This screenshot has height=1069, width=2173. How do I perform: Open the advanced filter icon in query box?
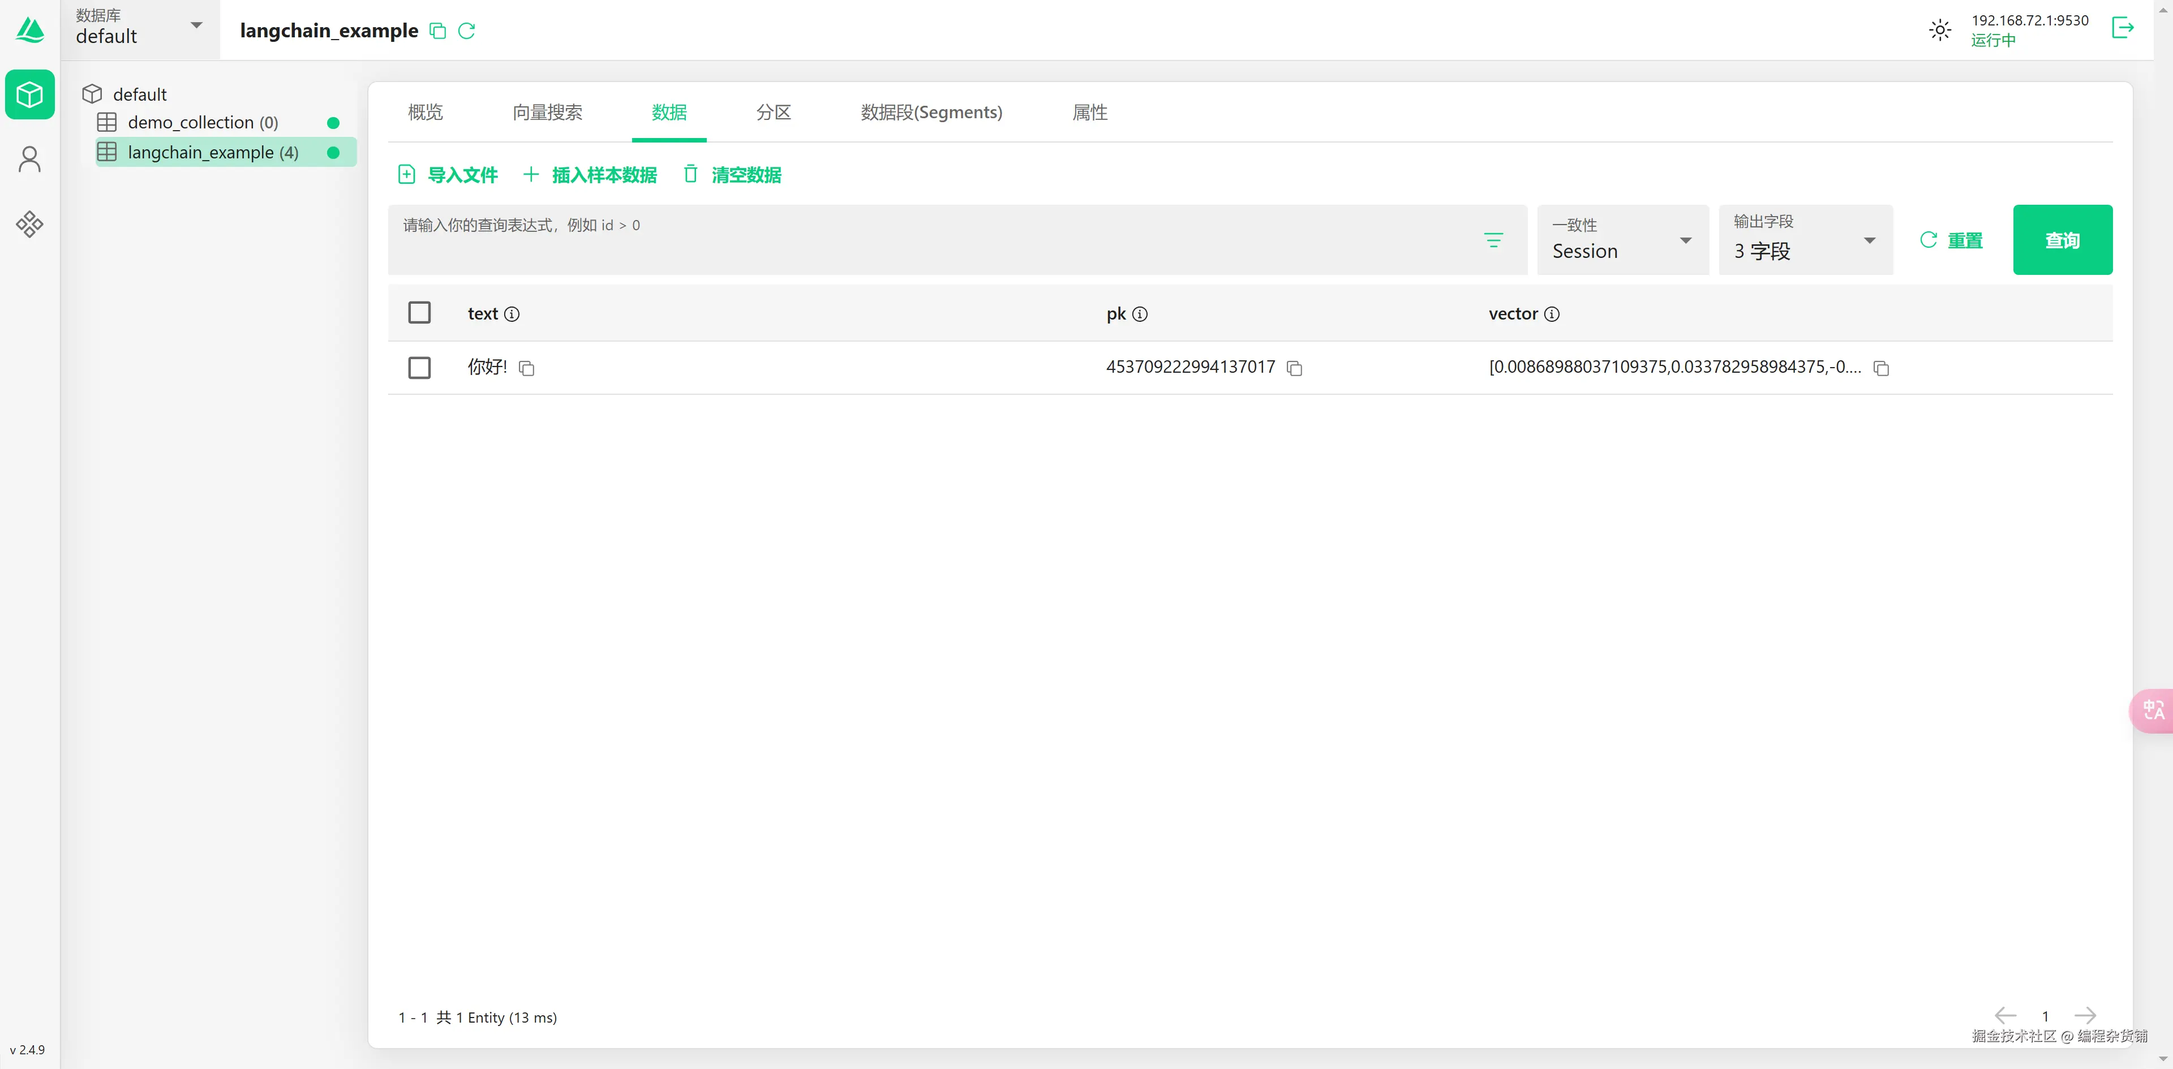tap(1493, 240)
